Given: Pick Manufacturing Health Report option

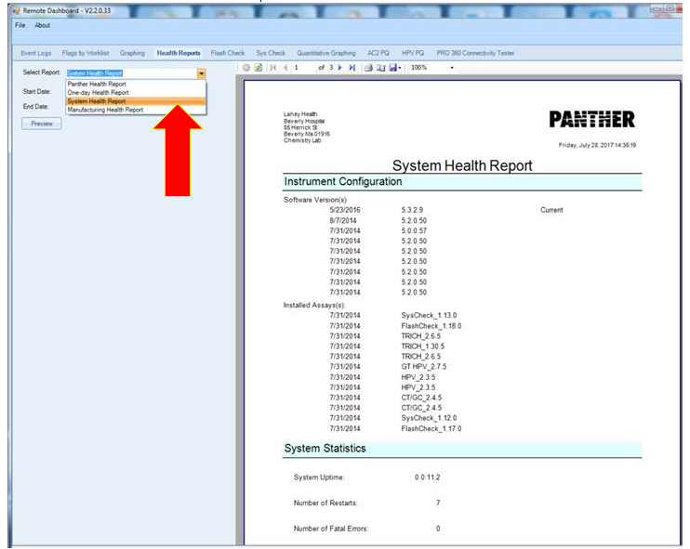Looking at the screenshot, I should click(105, 110).
